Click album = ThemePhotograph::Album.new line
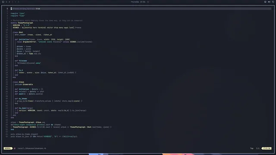Viewport: 276px width, 155px height. (x=28, y=122)
